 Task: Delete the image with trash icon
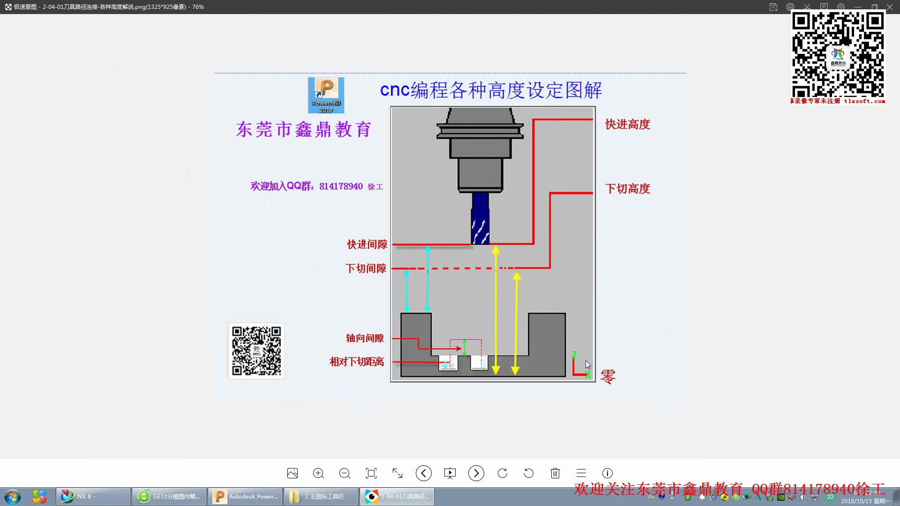[555, 473]
